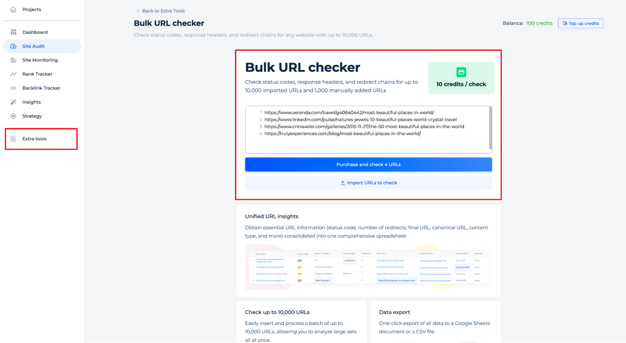Click the Dashboard icon in sidebar
The image size is (626, 343).
13,32
